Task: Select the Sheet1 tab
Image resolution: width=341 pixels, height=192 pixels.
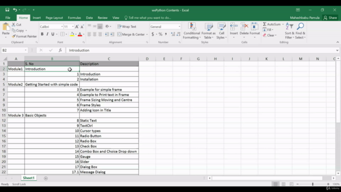Action: click(29, 178)
